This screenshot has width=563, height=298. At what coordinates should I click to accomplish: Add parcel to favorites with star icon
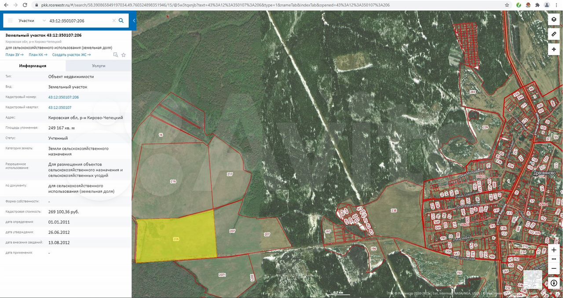124,55
